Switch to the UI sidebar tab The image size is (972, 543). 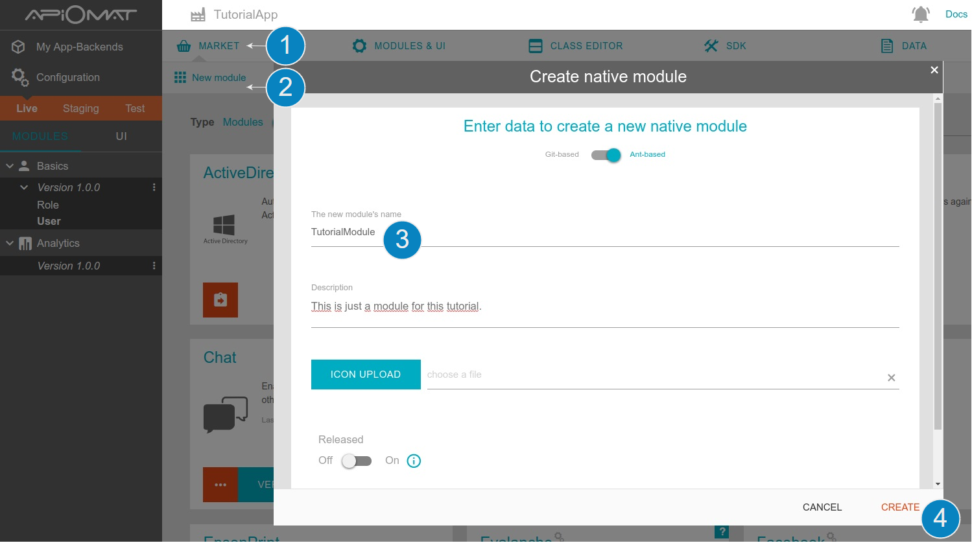coord(121,136)
